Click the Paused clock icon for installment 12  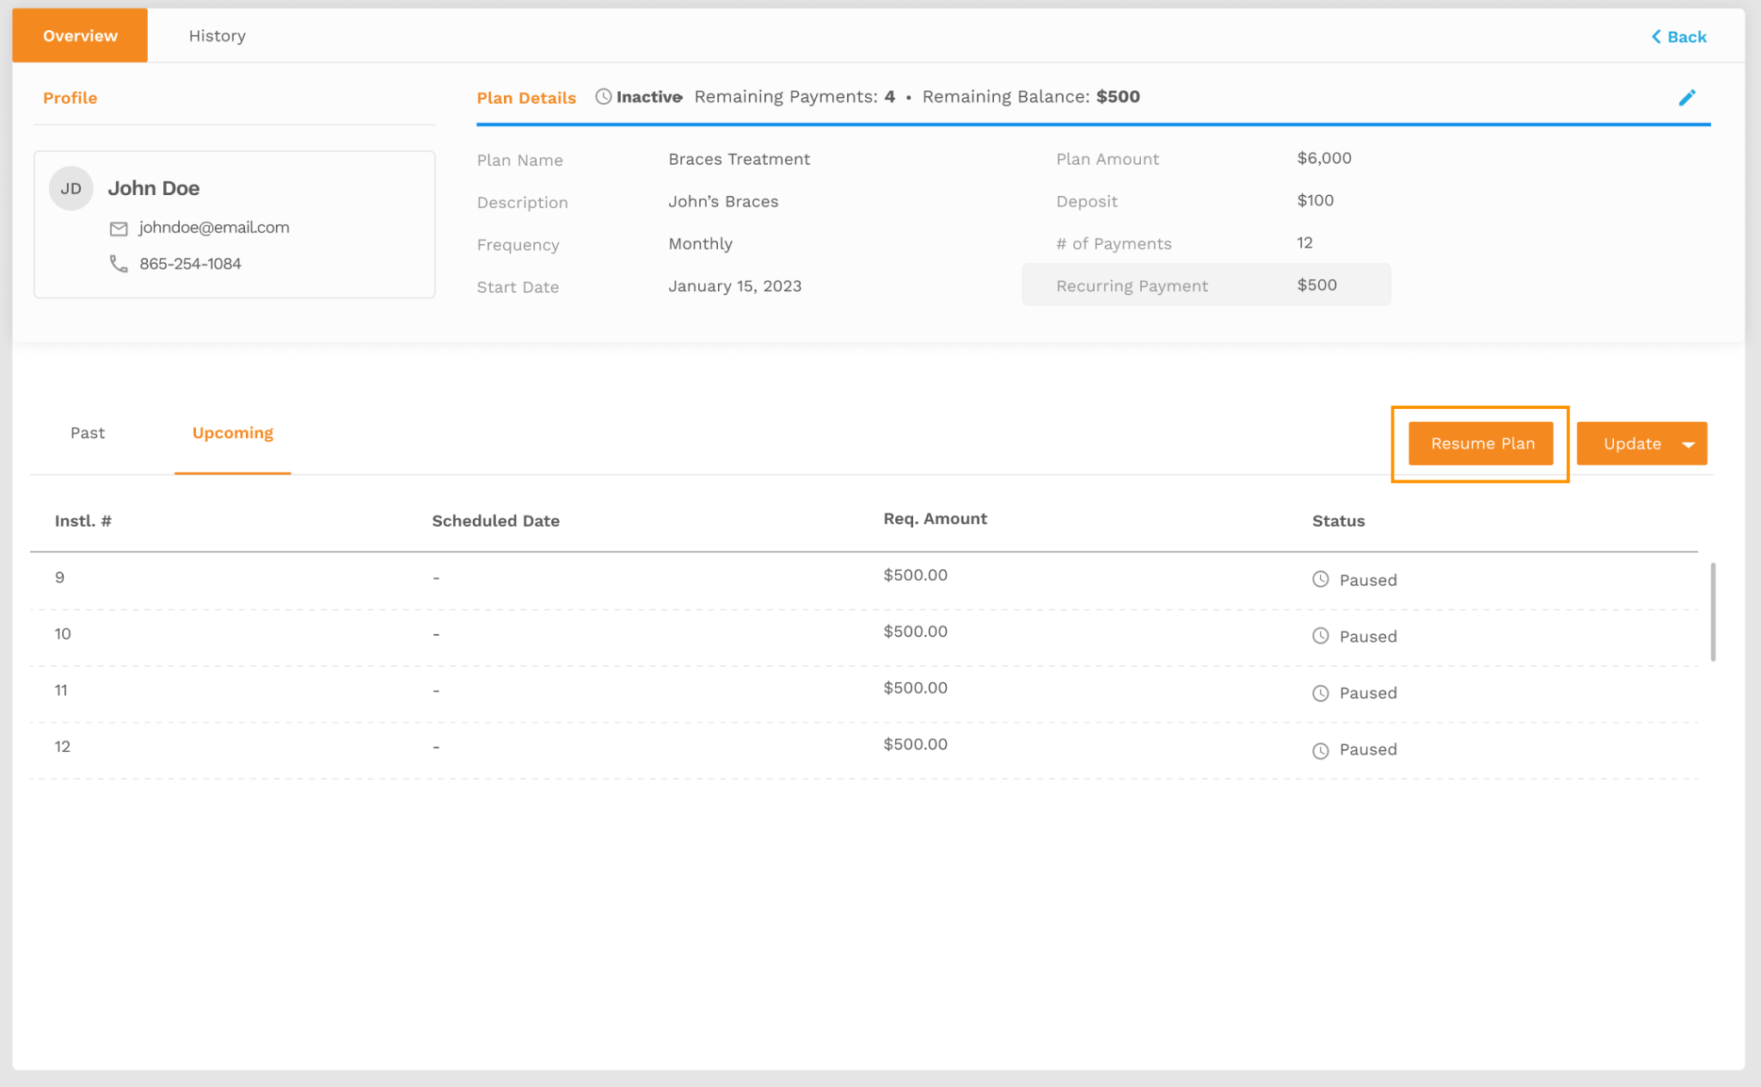(x=1321, y=750)
